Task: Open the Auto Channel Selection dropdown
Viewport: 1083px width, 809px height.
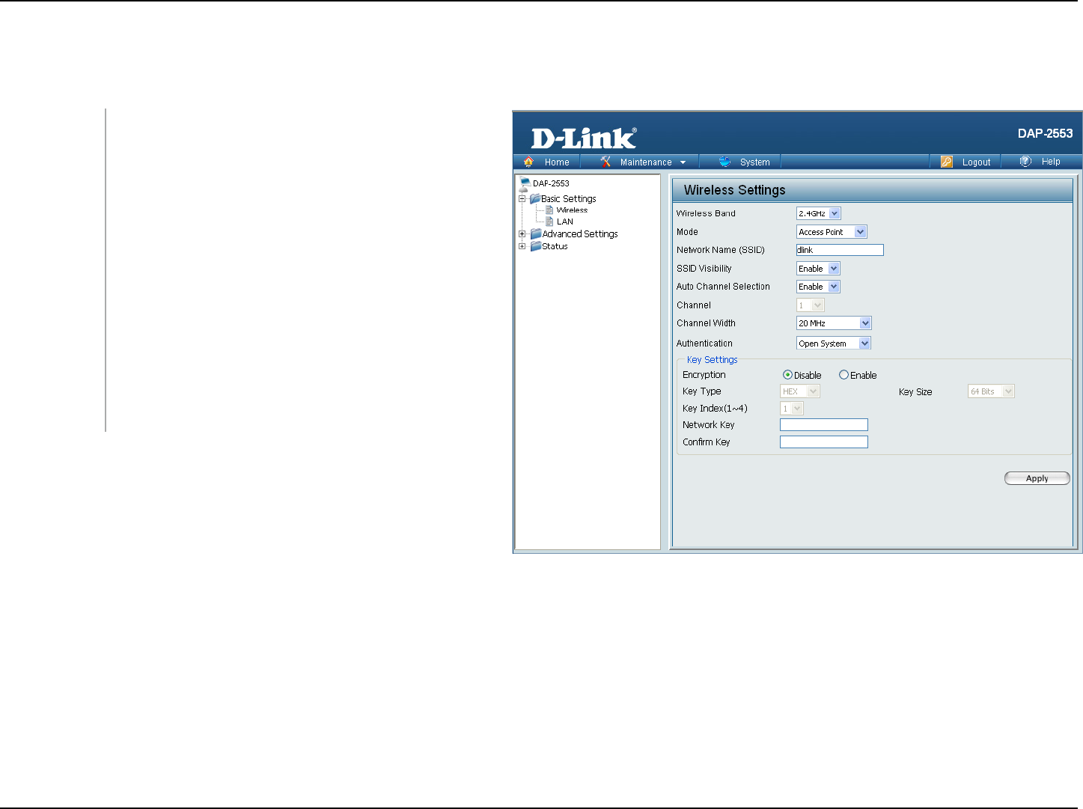Action: pyautogui.click(x=818, y=287)
